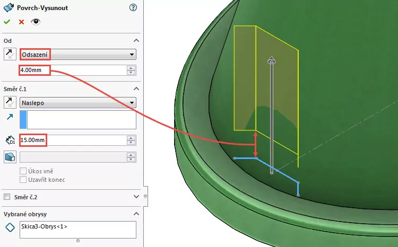The width and height of the screenshot is (398, 247).
Task: Enable the Uzavřít konec checkbox
Action: [x=23, y=180]
